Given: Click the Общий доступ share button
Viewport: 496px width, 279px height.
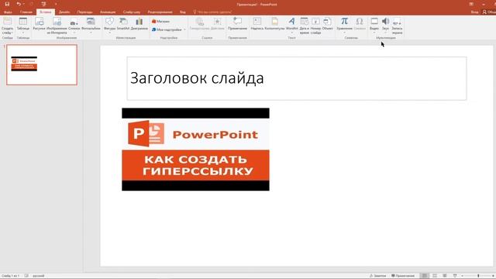Looking at the screenshot, I should pyautogui.click(x=489, y=12).
